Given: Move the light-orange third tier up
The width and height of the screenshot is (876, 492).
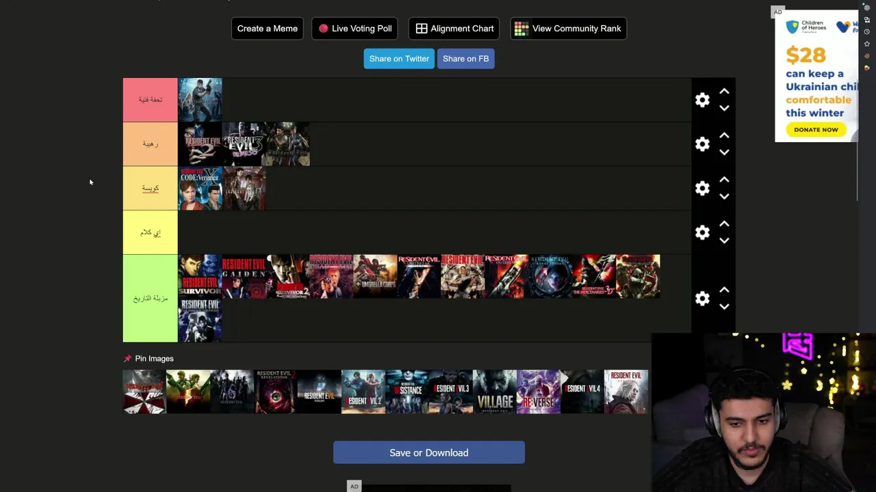Looking at the screenshot, I should 724,180.
